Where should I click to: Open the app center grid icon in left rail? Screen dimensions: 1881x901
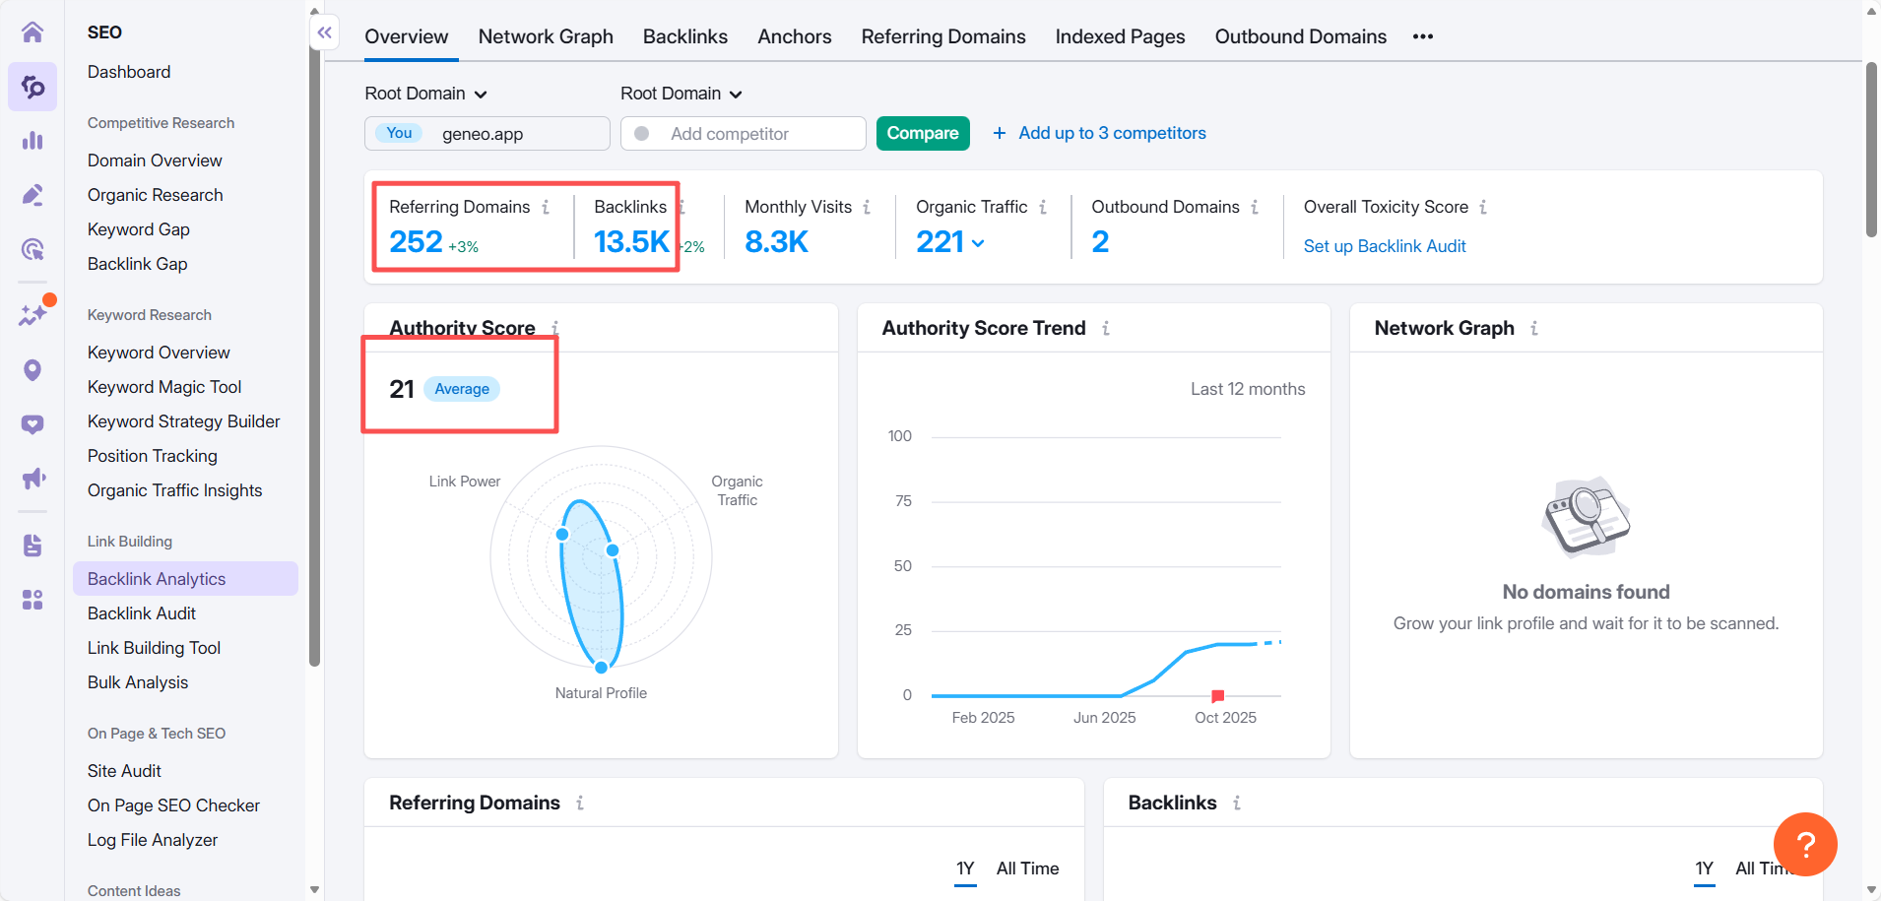click(x=32, y=600)
